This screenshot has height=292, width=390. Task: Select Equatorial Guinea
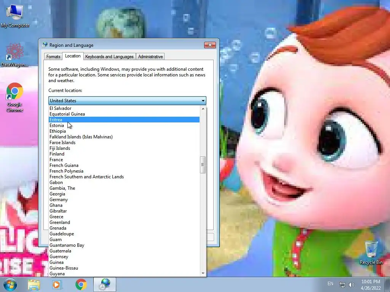124,114
